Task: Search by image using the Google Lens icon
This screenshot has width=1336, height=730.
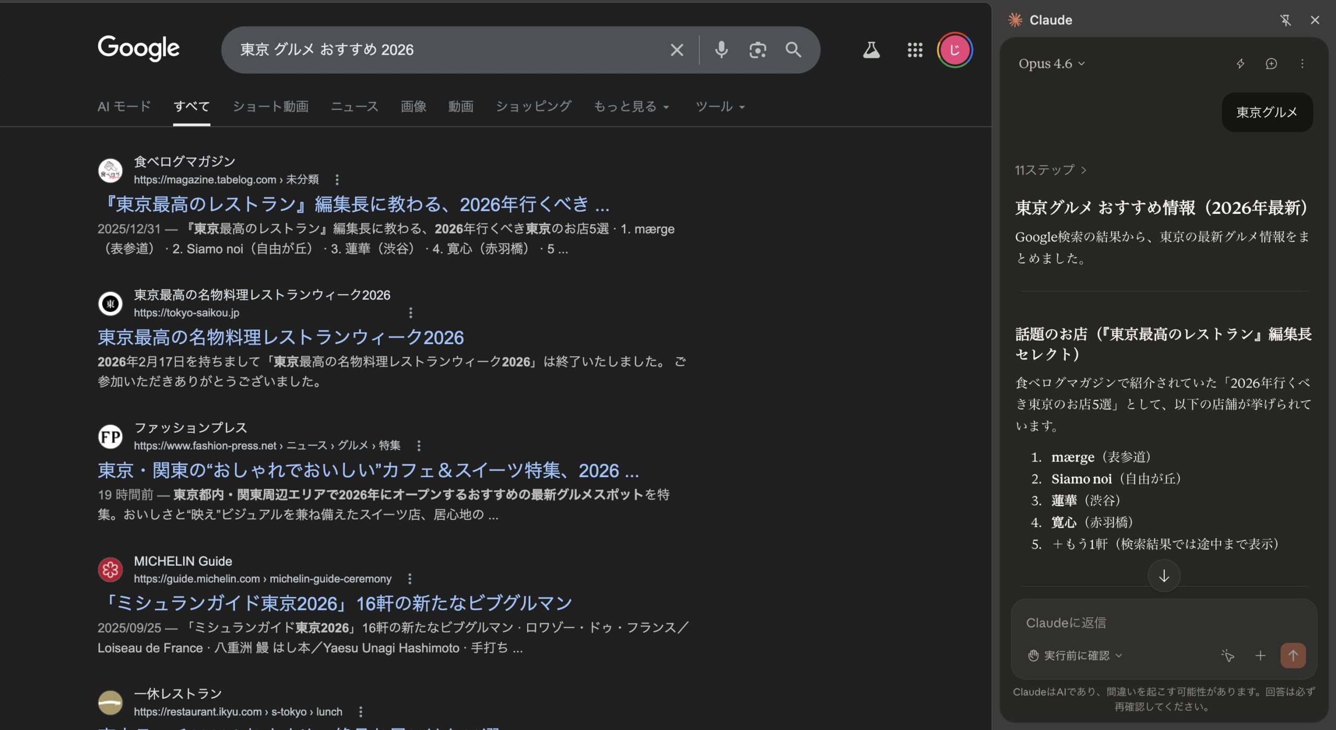Action: coord(757,50)
